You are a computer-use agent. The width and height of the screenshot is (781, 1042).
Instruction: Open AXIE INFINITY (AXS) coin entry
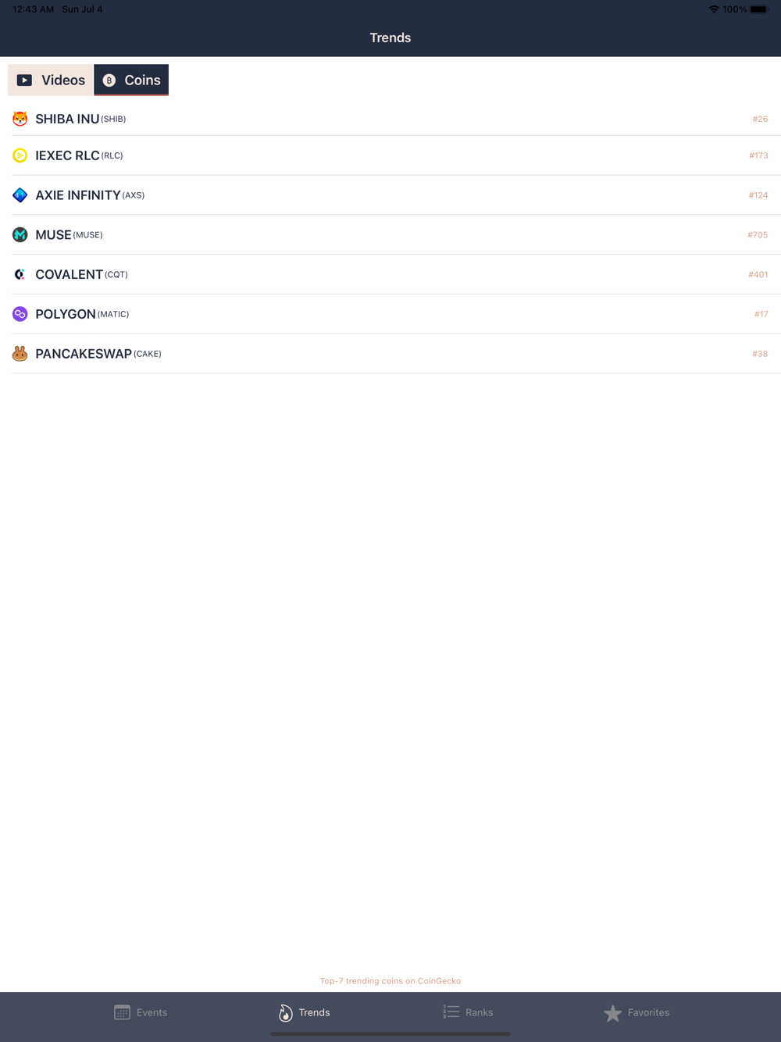390,195
